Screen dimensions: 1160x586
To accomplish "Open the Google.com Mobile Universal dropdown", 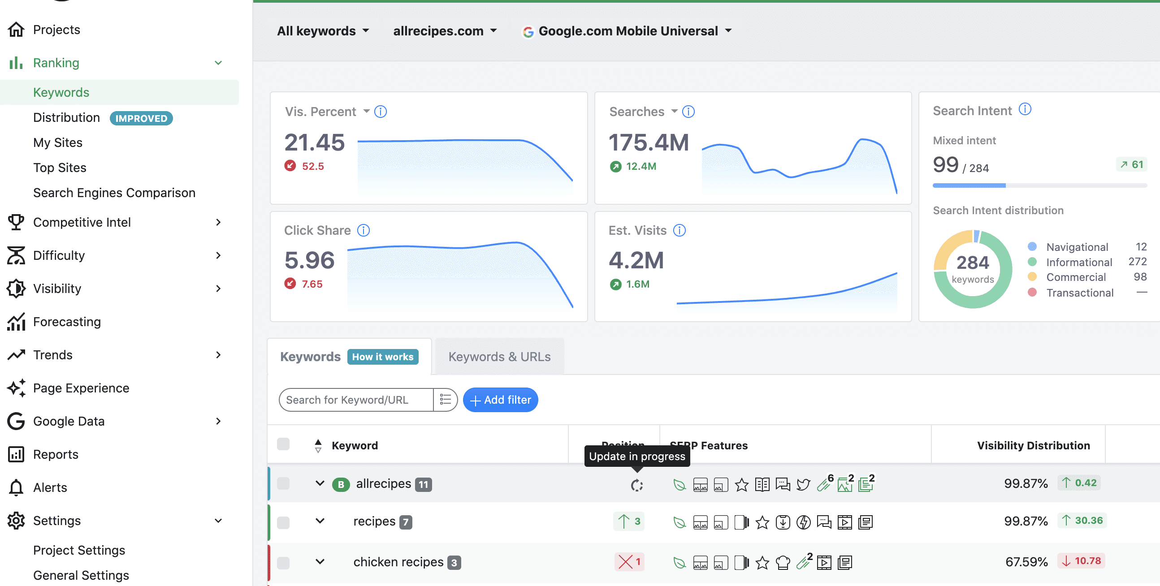I will [627, 31].
